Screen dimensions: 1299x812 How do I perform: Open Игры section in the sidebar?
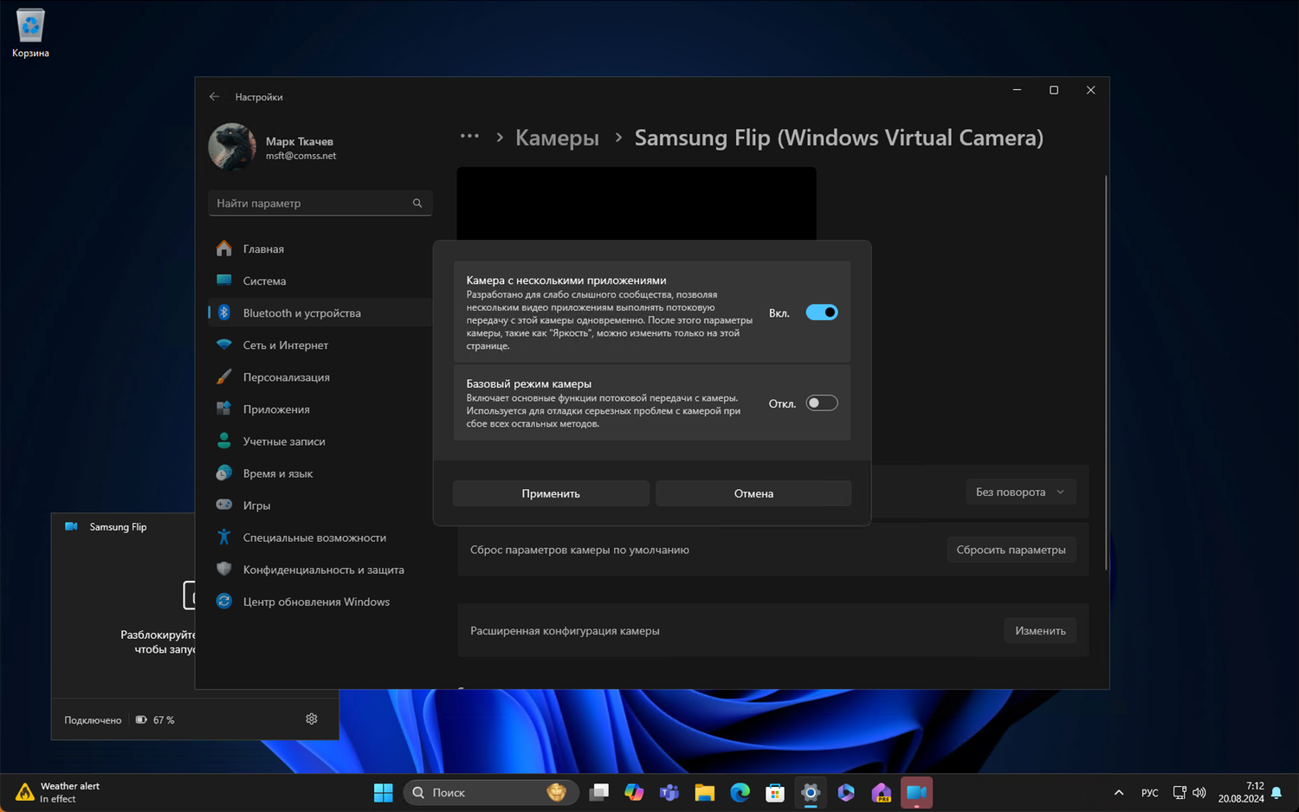coord(320,506)
